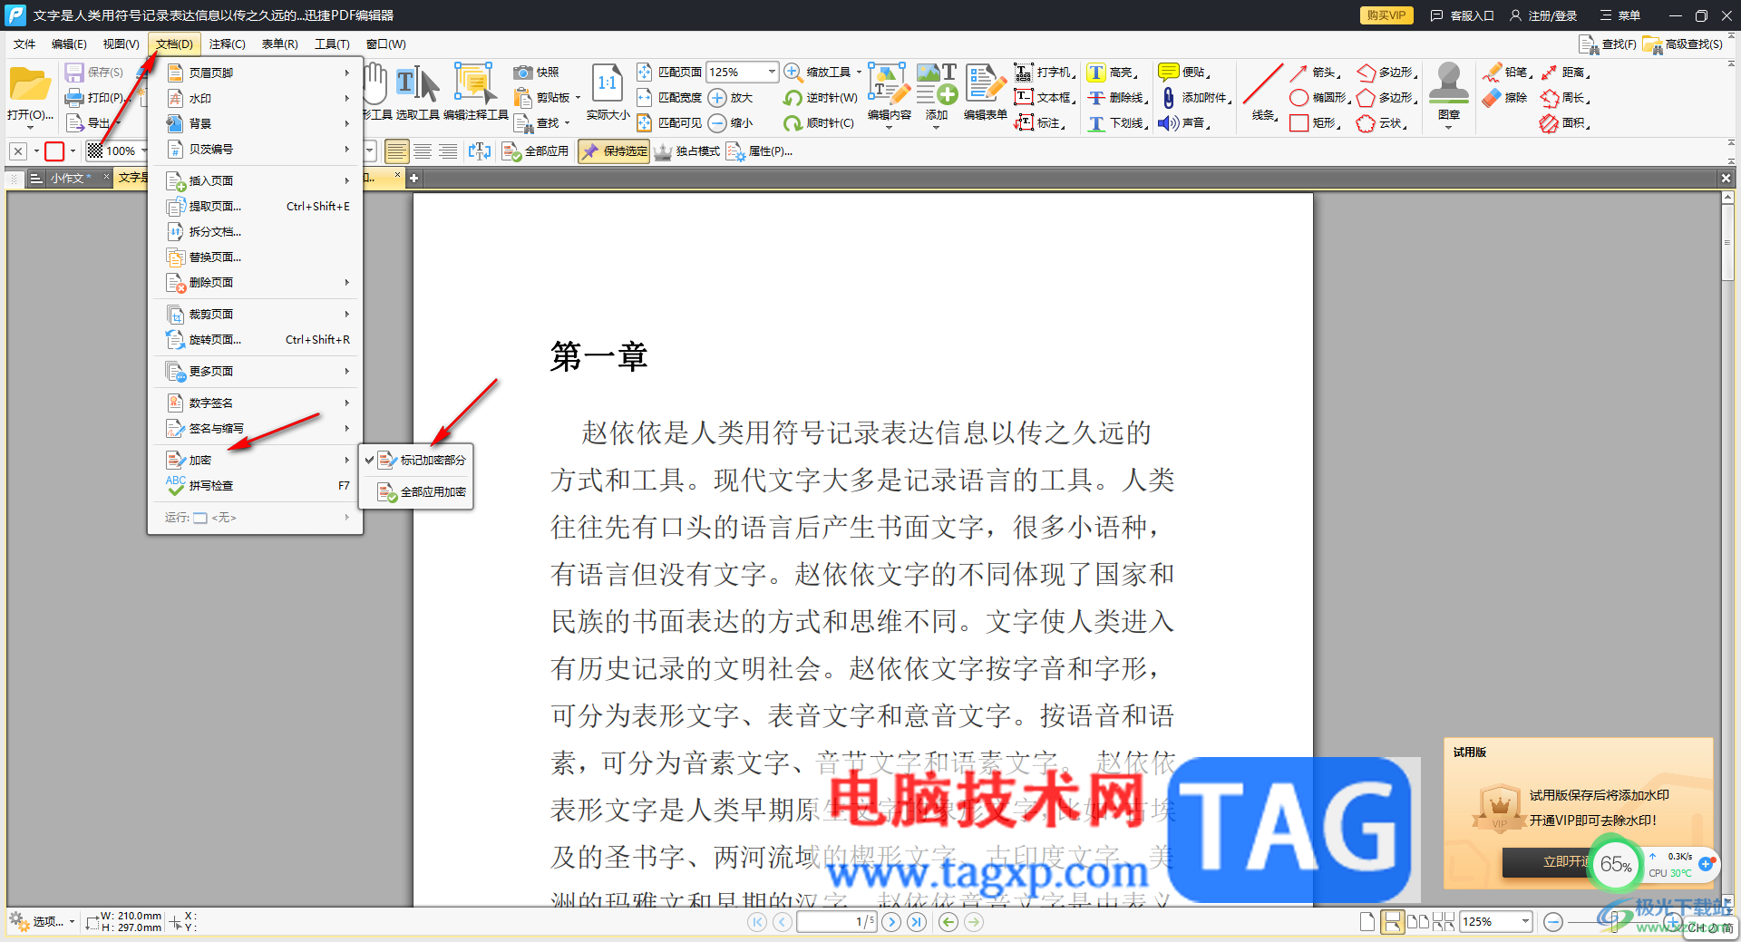Viewport: 1741px width, 942px height.
Task: Choose 旋转页面 from the menu
Action: (x=256, y=339)
